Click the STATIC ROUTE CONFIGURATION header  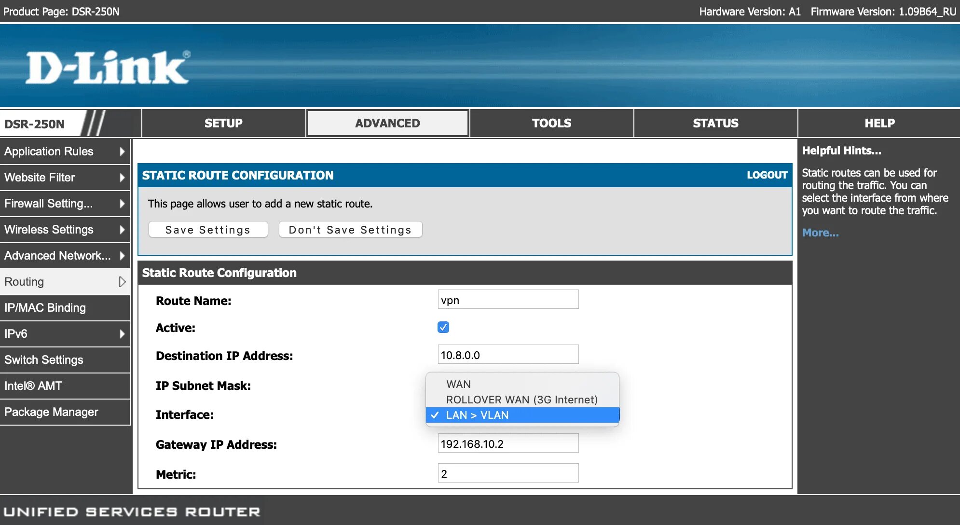coord(238,175)
